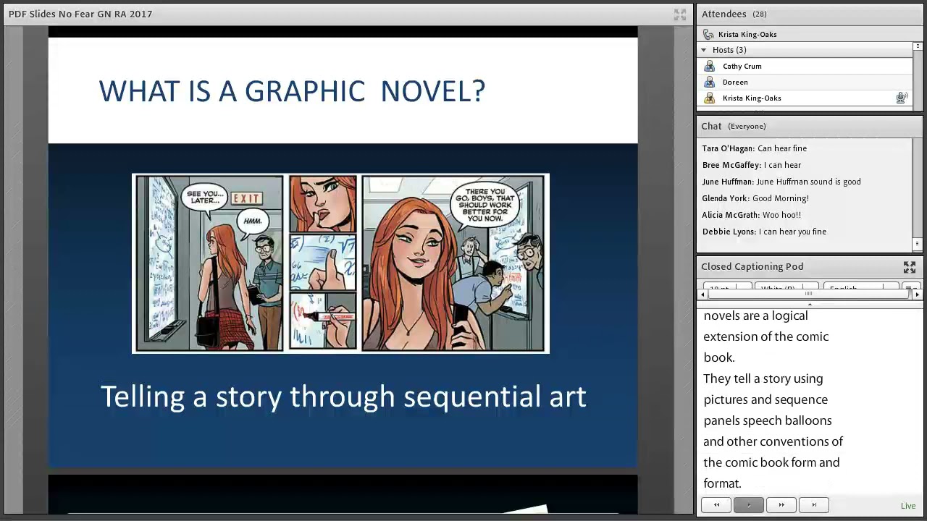Image resolution: width=927 pixels, height=521 pixels.
Task: Click the Live status label
Action: click(x=907, y=506)
